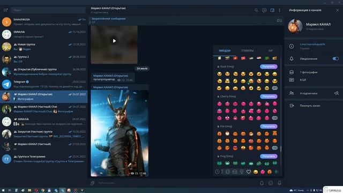
Task: Expand more Cherry Emoji with plus badge
Action: tap(275, 118)
